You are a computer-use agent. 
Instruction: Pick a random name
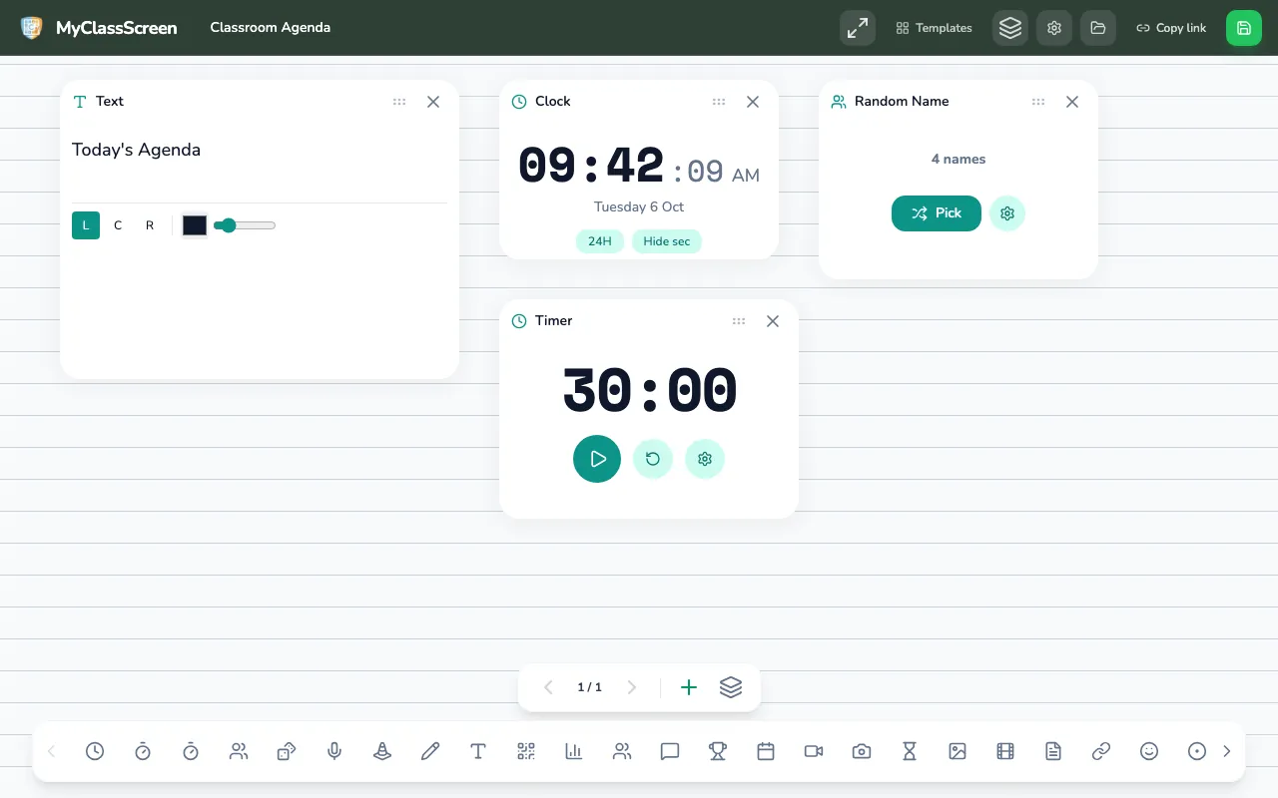937,213
